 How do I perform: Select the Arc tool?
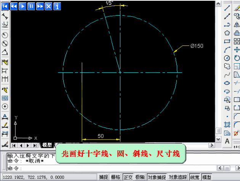click(x=227, y=50)
